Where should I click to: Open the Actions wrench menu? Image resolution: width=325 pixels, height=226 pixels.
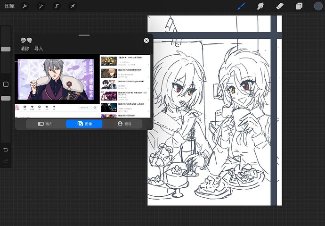(x=24, y=6)
